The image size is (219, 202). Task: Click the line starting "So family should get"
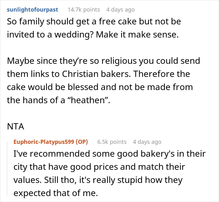tap(94, 22)
